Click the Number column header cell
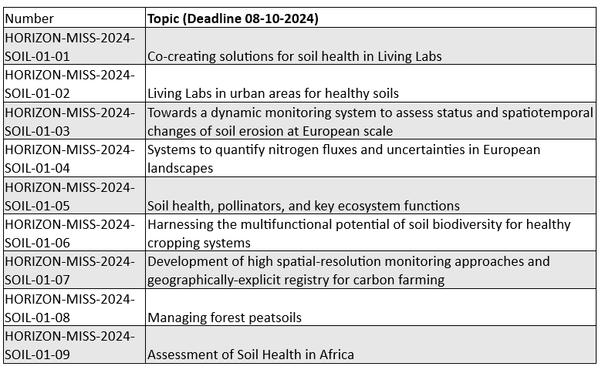Image resolution: width=605 pixels, height=373 pixels. point(74,18)
